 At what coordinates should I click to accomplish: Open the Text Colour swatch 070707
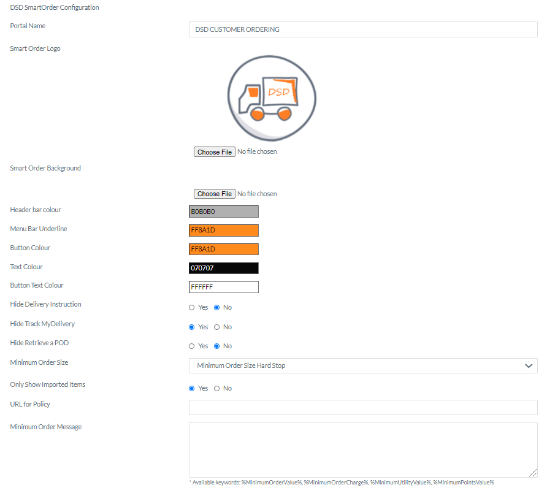pos(224,268)
